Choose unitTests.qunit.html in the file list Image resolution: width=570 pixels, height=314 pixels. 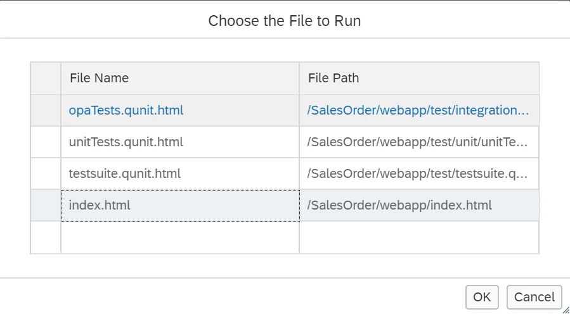(x=126, y=142)
